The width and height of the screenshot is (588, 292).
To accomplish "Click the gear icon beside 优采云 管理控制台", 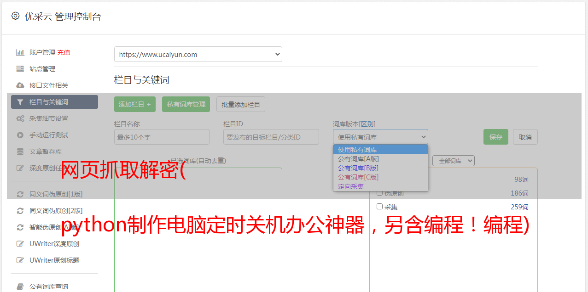I will pyautogui.click(x=15, y=16).
